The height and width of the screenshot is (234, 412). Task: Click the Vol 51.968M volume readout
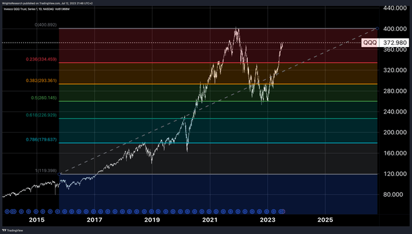point(62,9)
